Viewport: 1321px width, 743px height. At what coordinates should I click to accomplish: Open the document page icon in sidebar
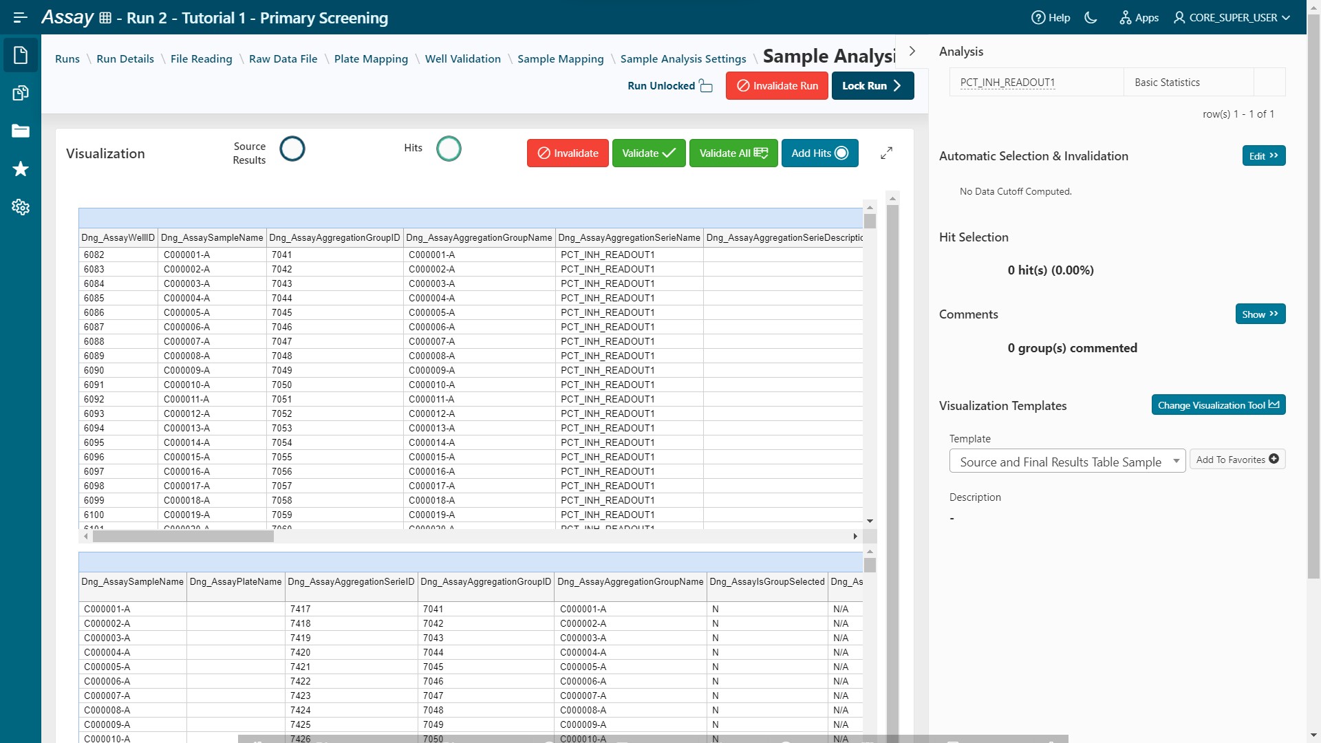pyautogui.click(x=21, y=55)
